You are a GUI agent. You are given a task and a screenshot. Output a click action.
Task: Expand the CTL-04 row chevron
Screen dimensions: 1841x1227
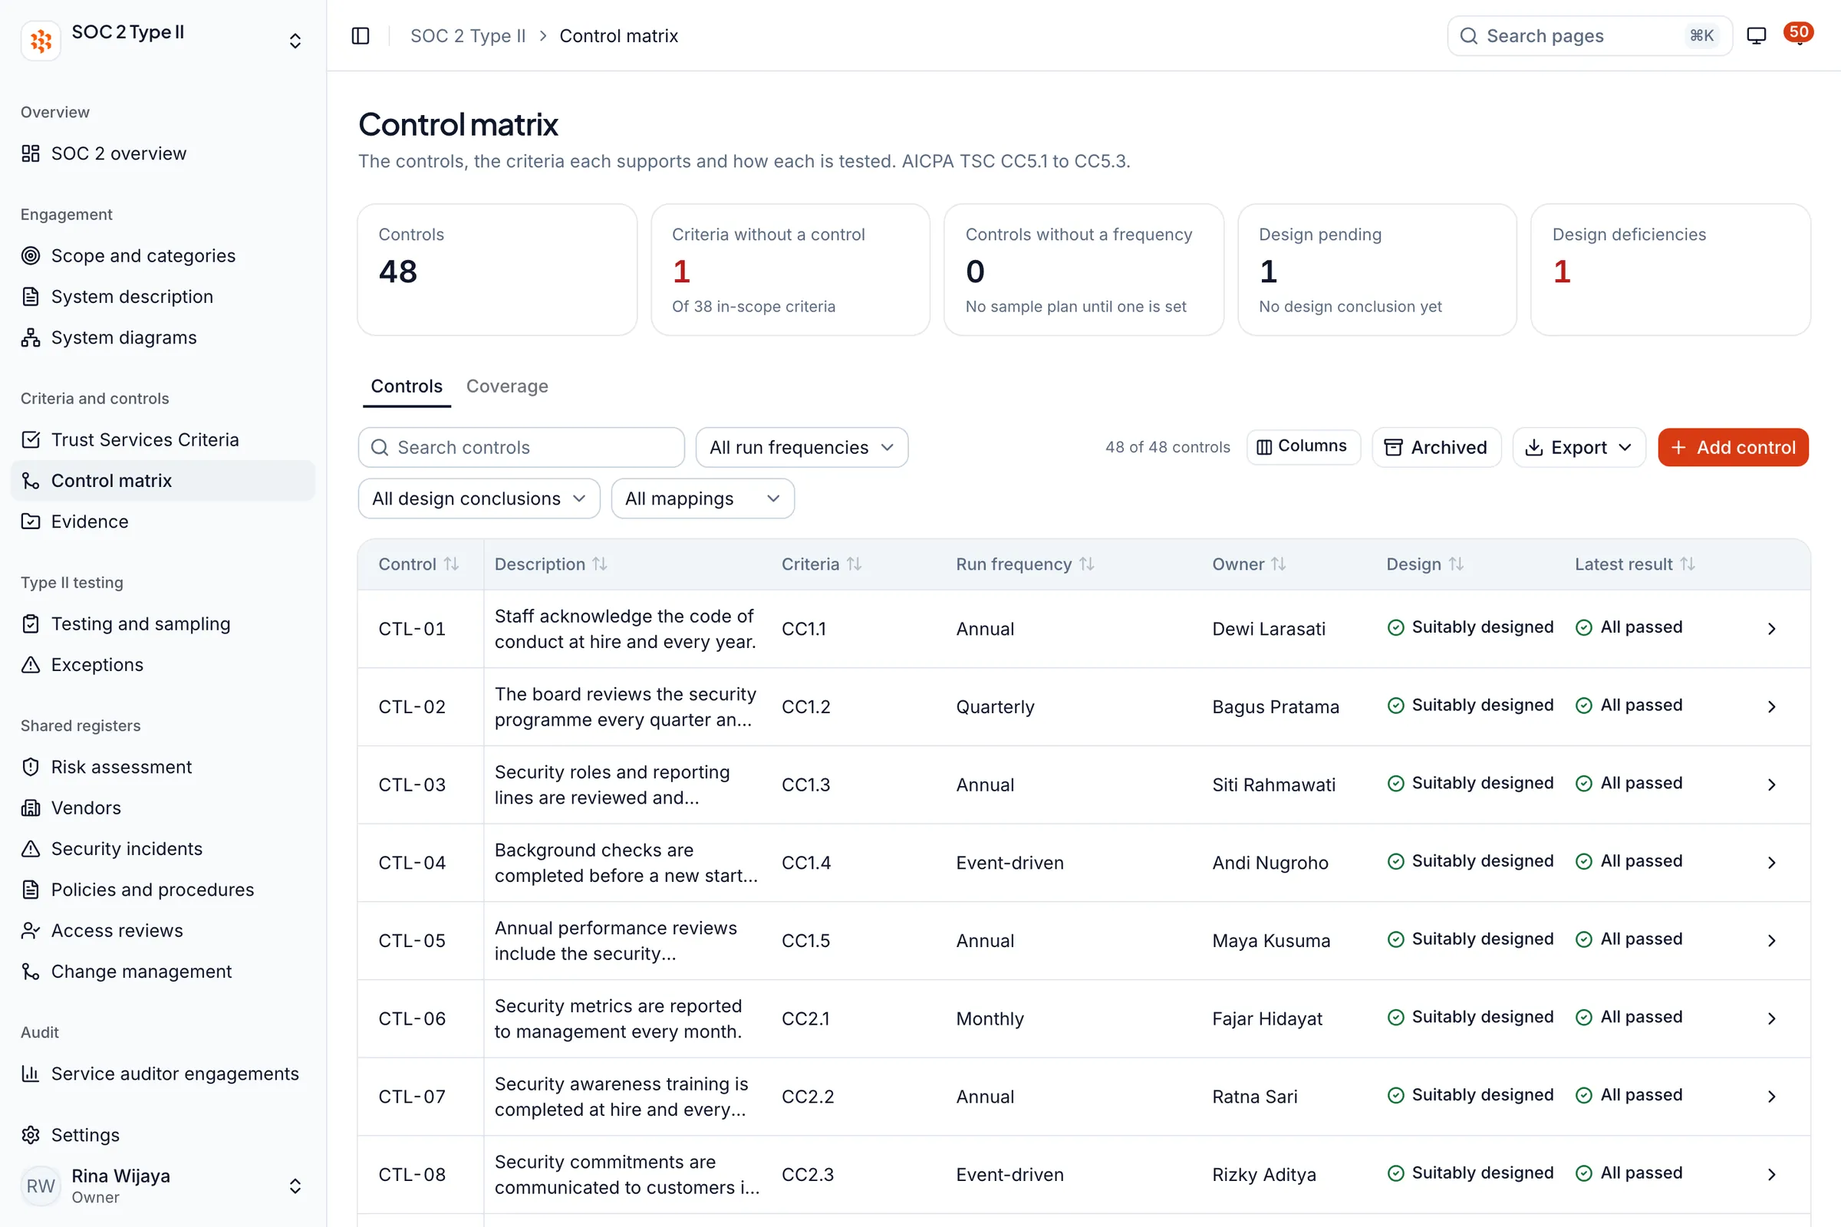click(1772, 862)
